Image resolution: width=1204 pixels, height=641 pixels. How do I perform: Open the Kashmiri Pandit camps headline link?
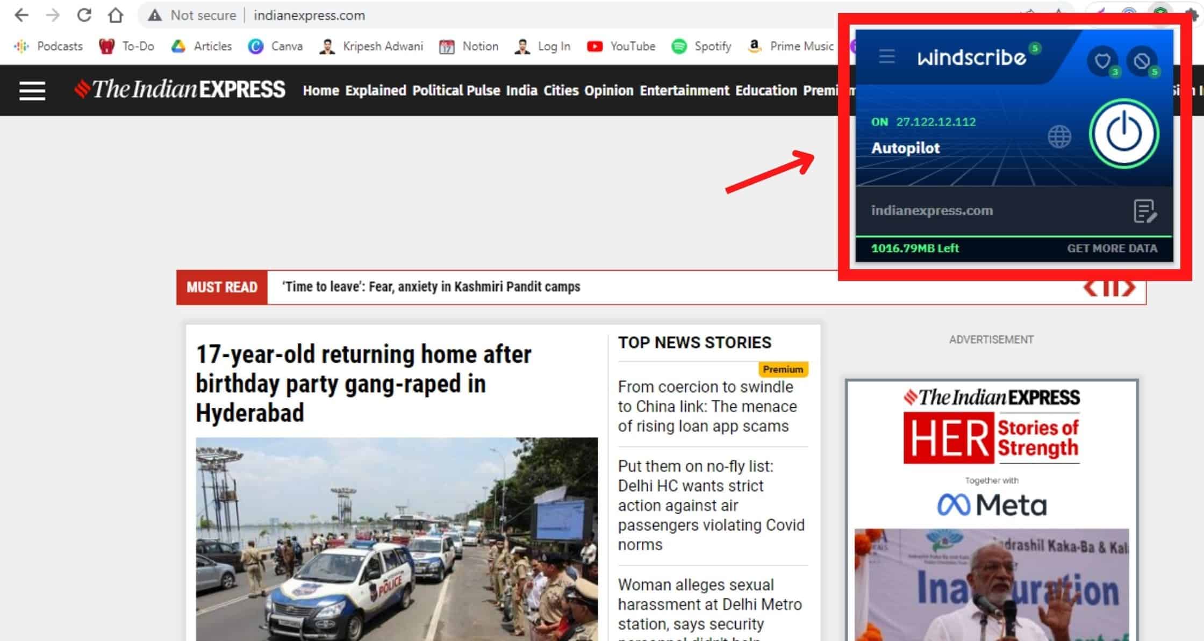tap(431, 287)
